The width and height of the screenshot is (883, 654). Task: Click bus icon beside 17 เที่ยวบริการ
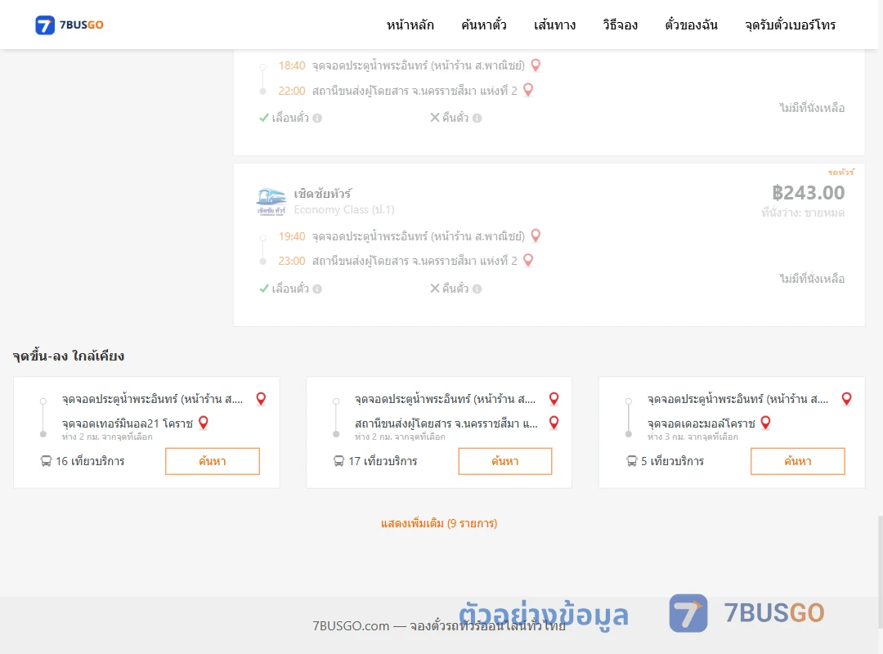tap(338, 461)
